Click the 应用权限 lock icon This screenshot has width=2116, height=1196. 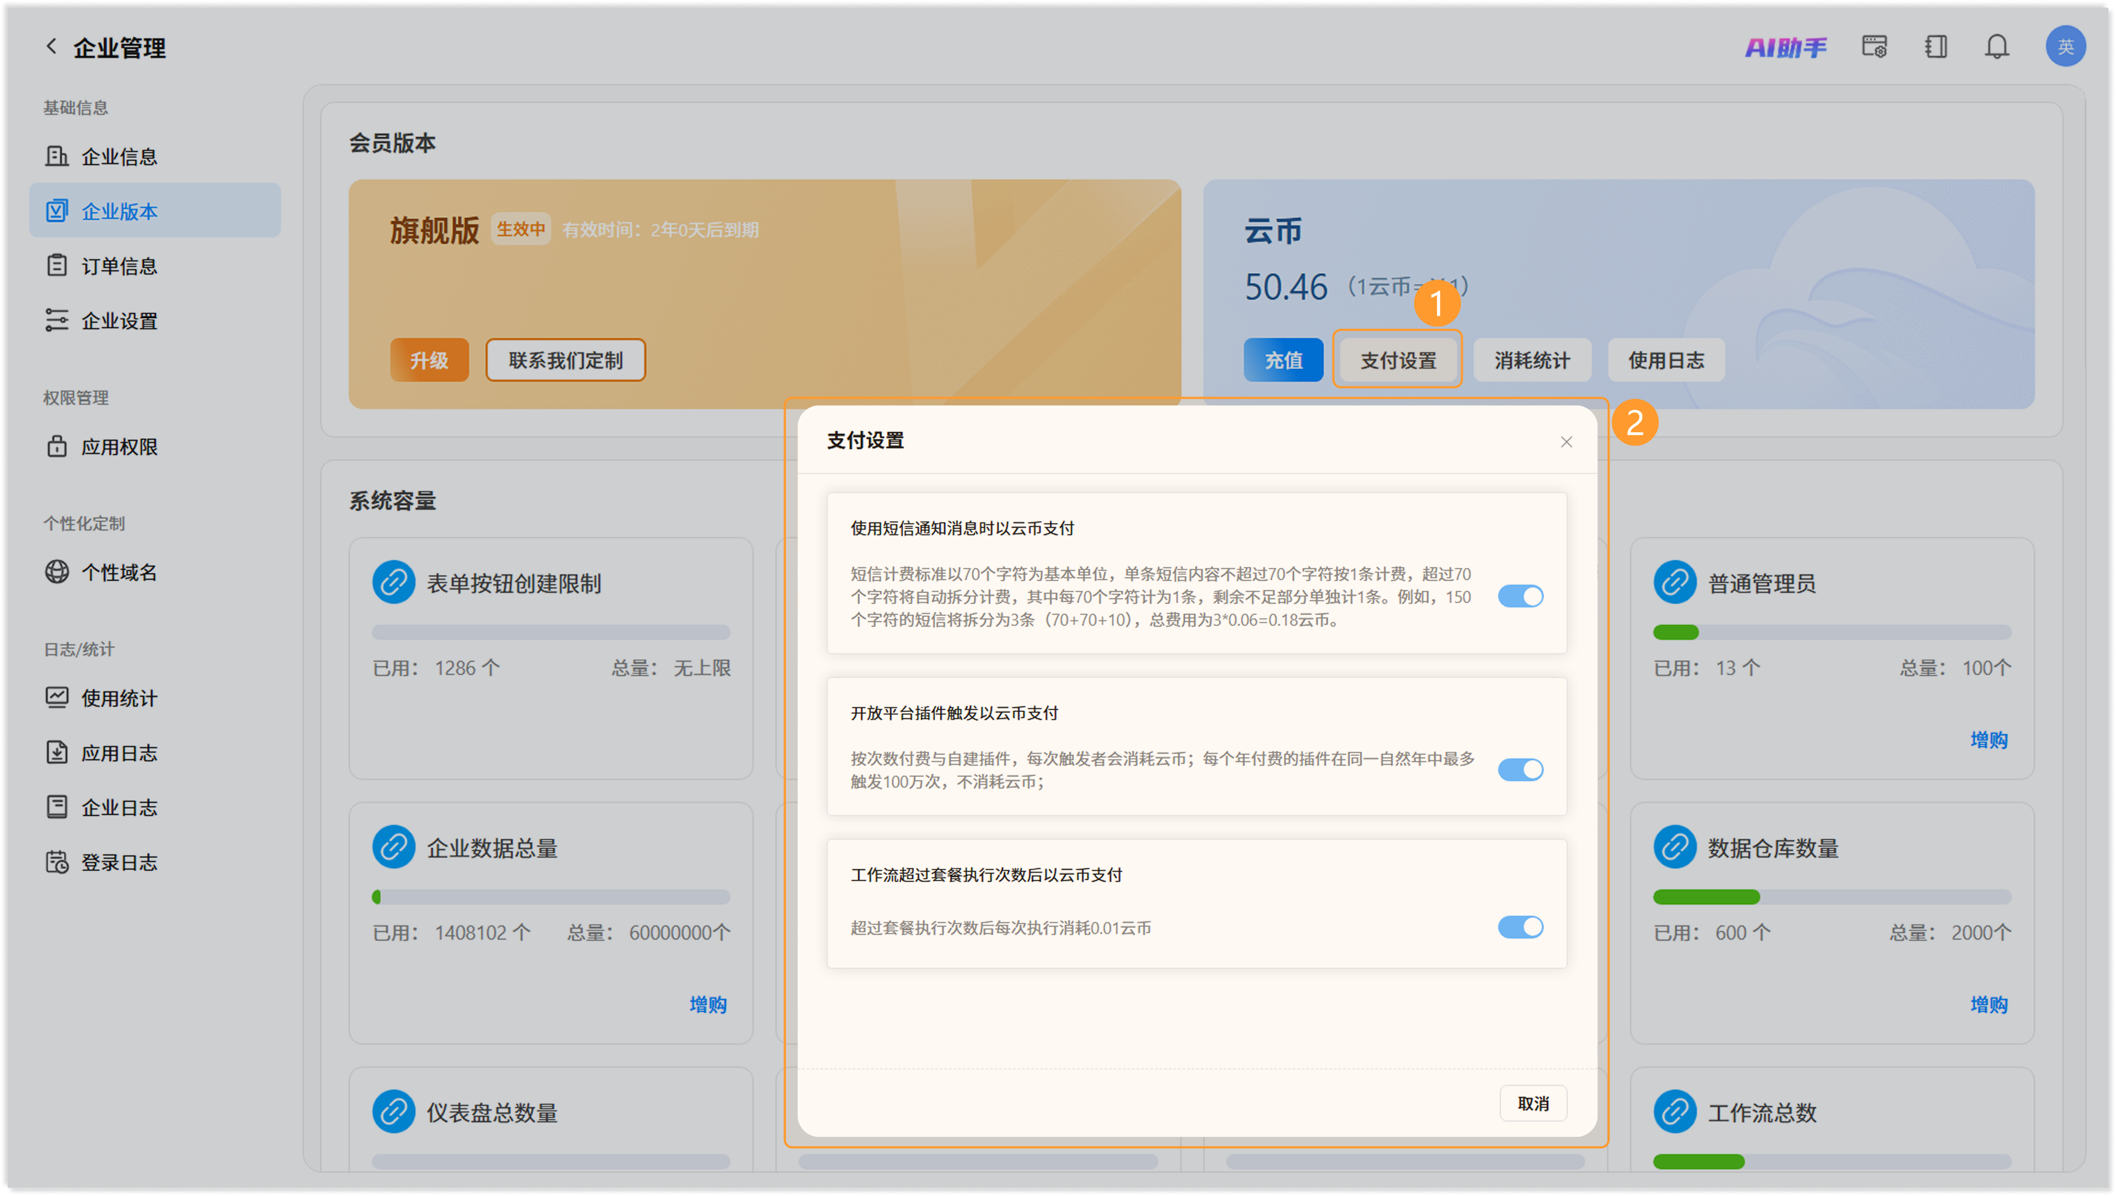57,446
